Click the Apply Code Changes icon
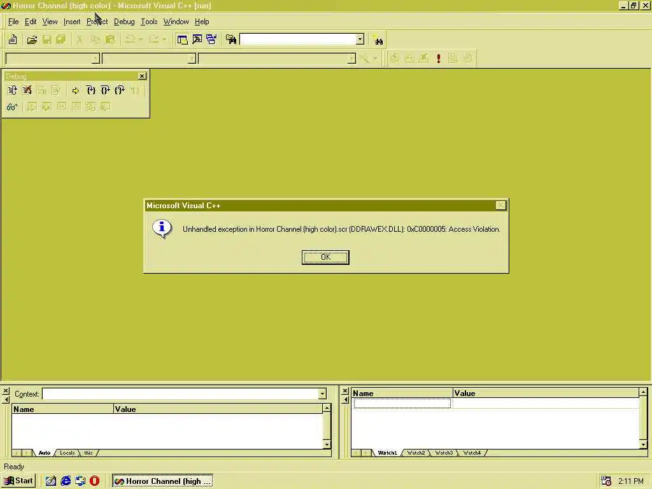 click(x=56, y=90)
